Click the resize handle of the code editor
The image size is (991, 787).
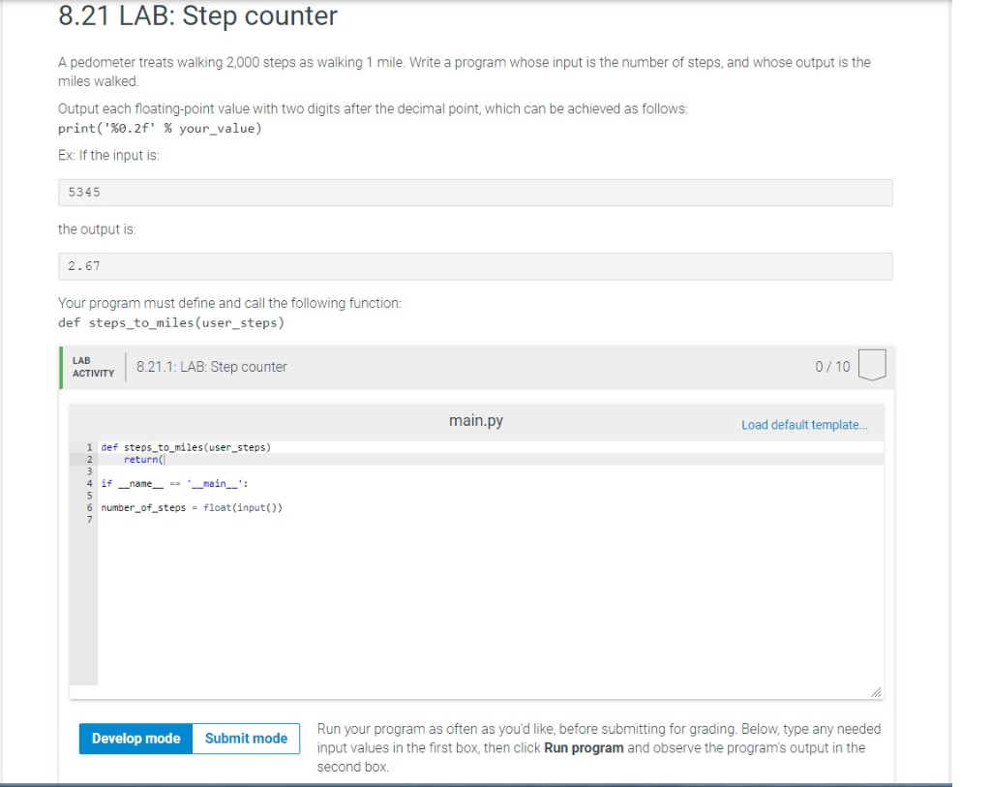[x=877, y=691]
